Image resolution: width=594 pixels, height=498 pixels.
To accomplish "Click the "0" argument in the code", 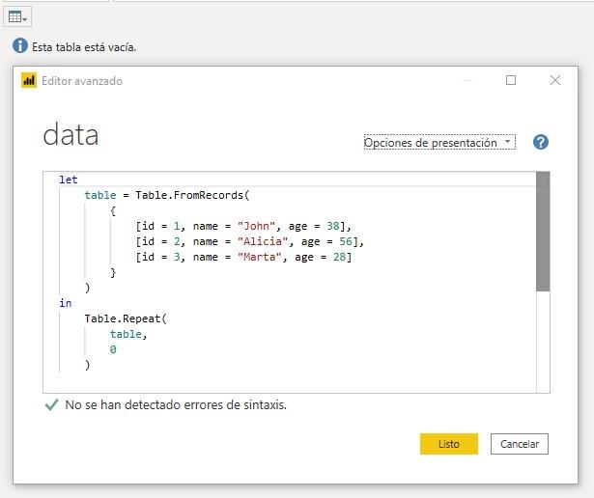I will pos(113,349).
